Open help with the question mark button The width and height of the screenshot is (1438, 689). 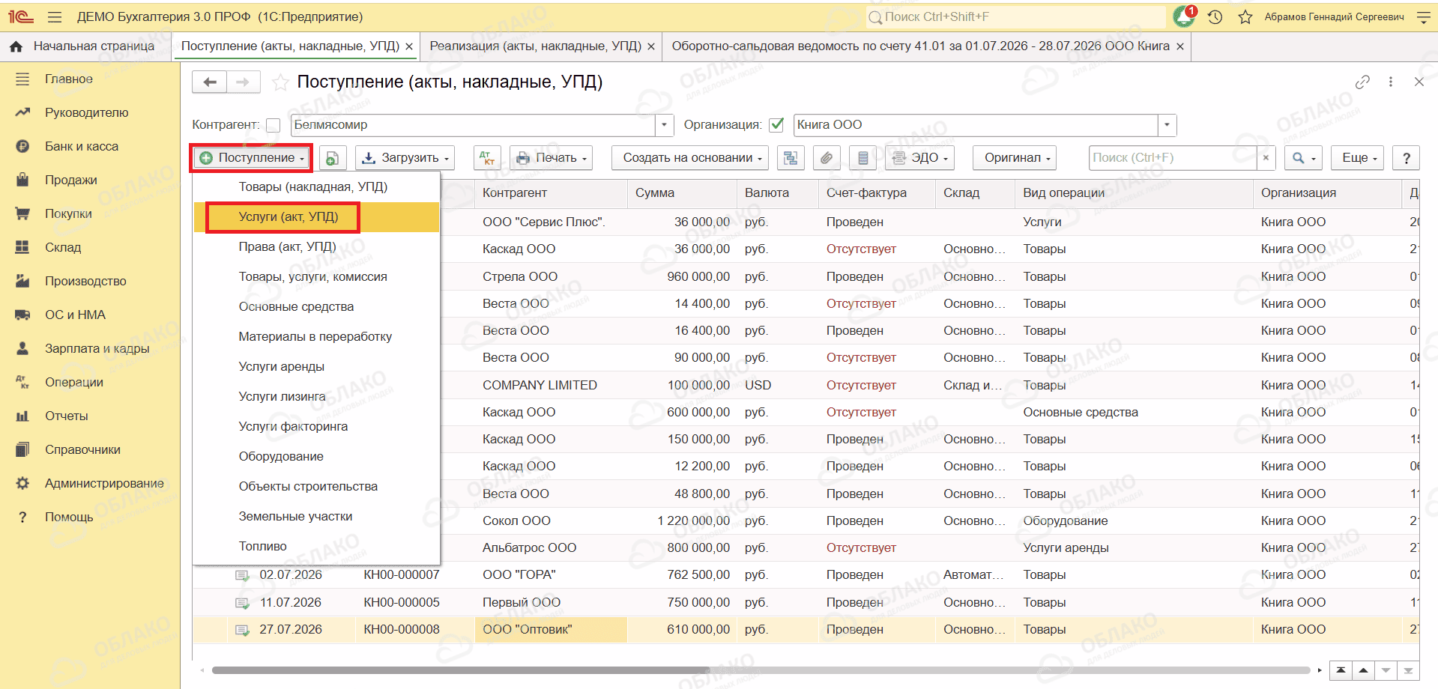point(1407,158)
